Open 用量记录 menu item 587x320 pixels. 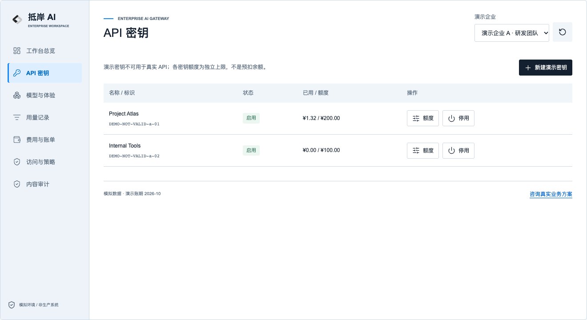44,117
